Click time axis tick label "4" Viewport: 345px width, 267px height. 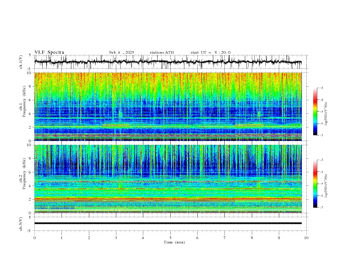click(x=143, y=238)
